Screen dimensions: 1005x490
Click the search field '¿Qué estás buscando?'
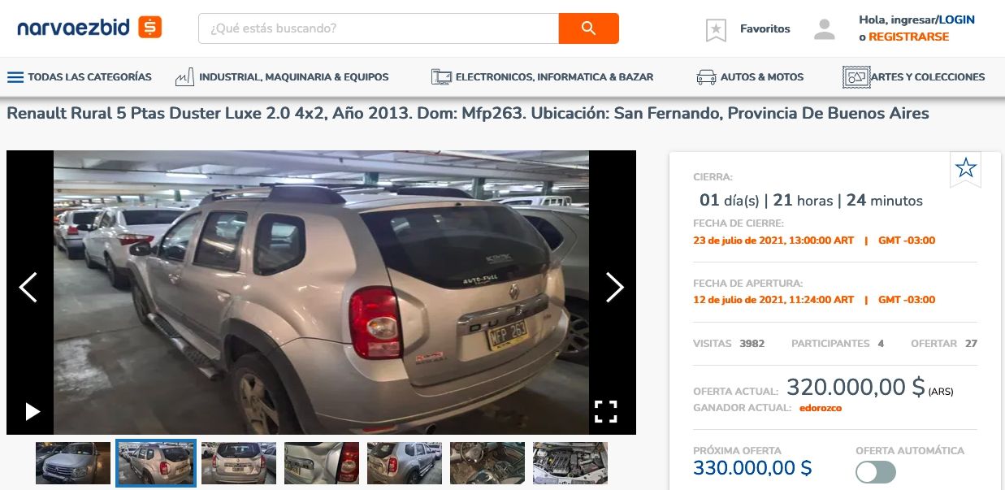[x=379, y=28]
